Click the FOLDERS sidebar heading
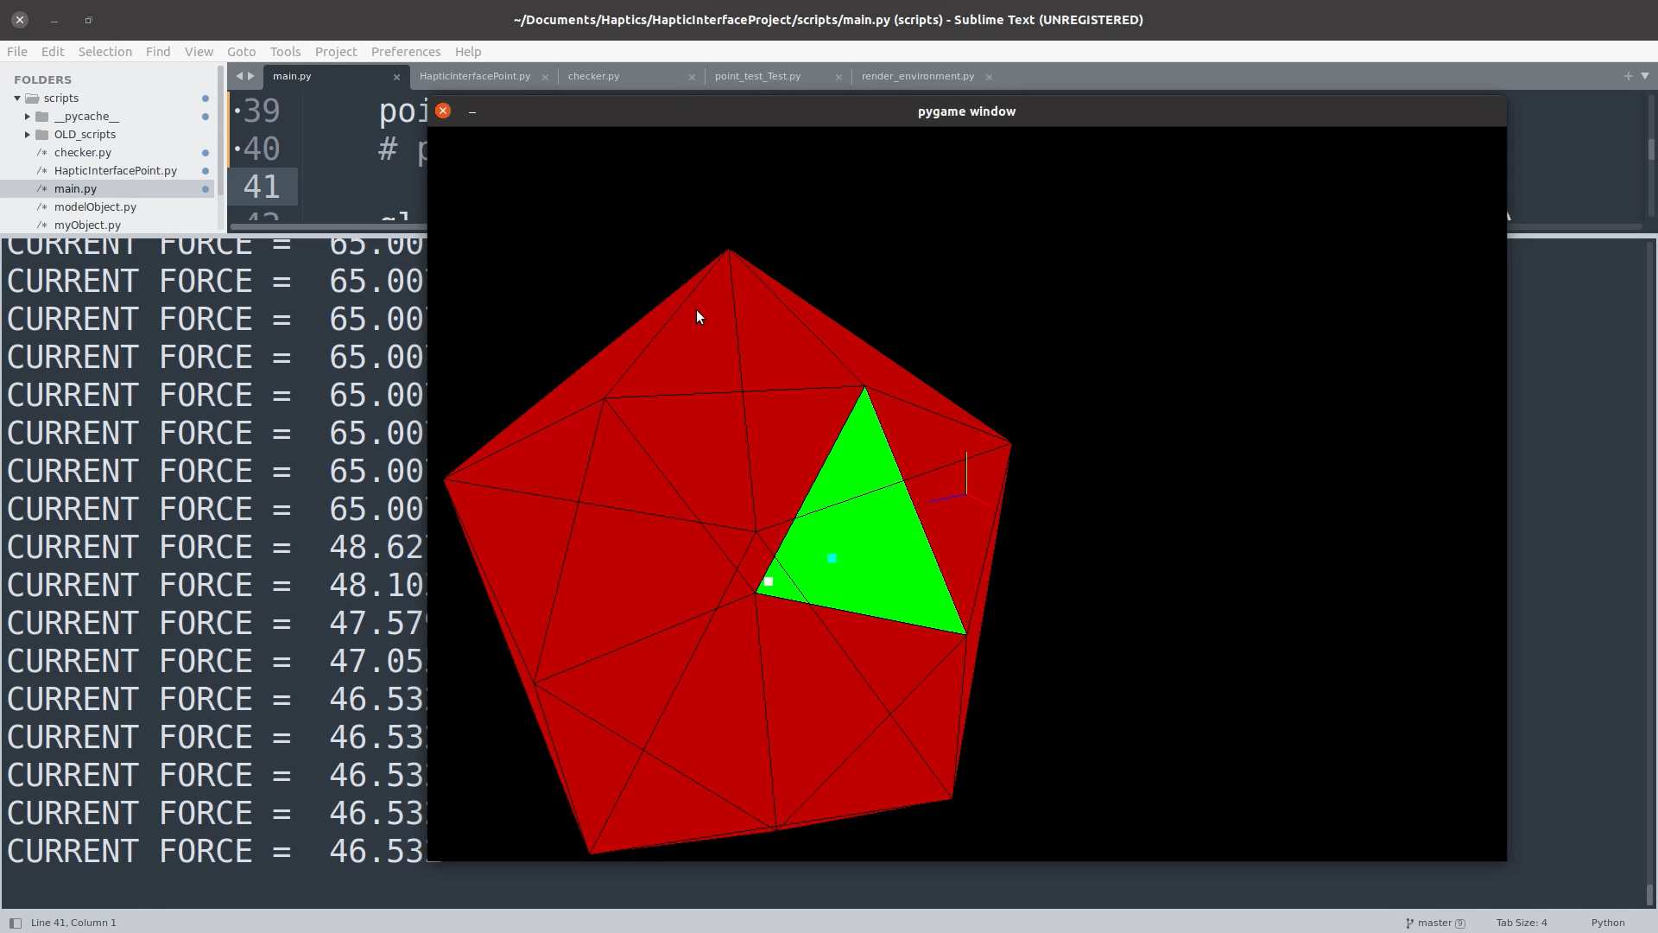 point(42,79)
